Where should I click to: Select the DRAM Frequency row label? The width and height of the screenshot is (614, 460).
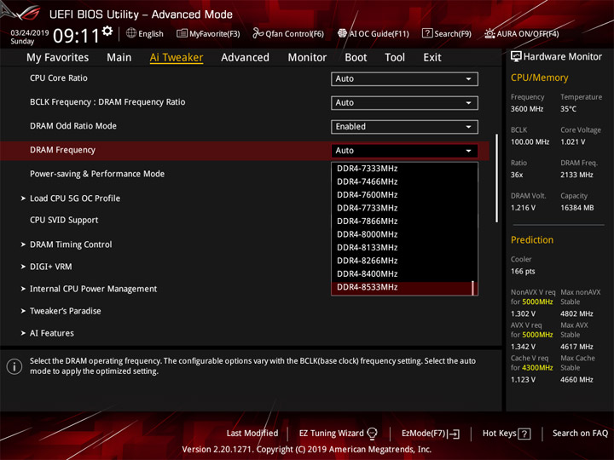(x=62, y=150)
